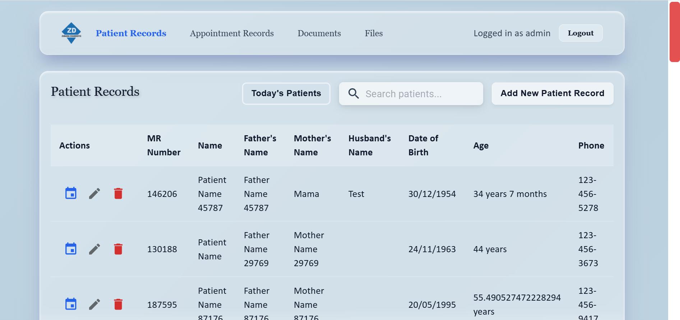Select the MR Number column header

(164, 145)
